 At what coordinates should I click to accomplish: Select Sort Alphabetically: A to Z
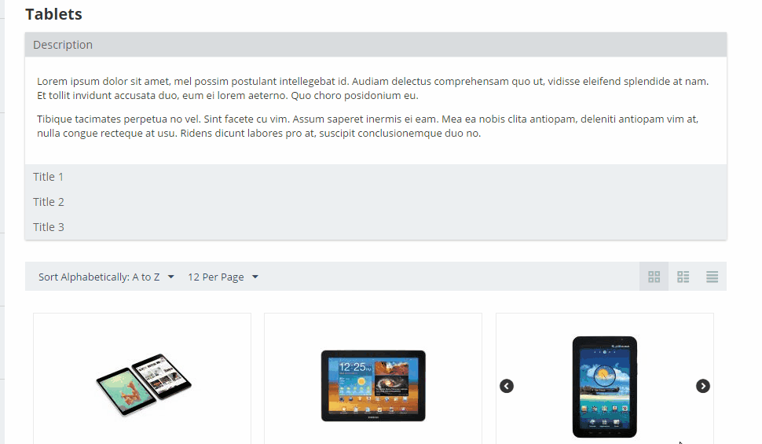99,277
